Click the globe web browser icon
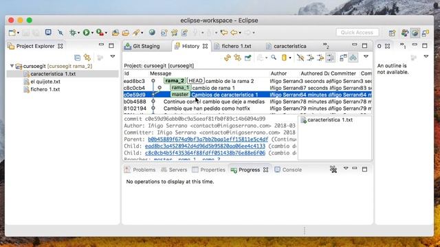Screen dimensions: 440x247 click(x=152, y=32)
